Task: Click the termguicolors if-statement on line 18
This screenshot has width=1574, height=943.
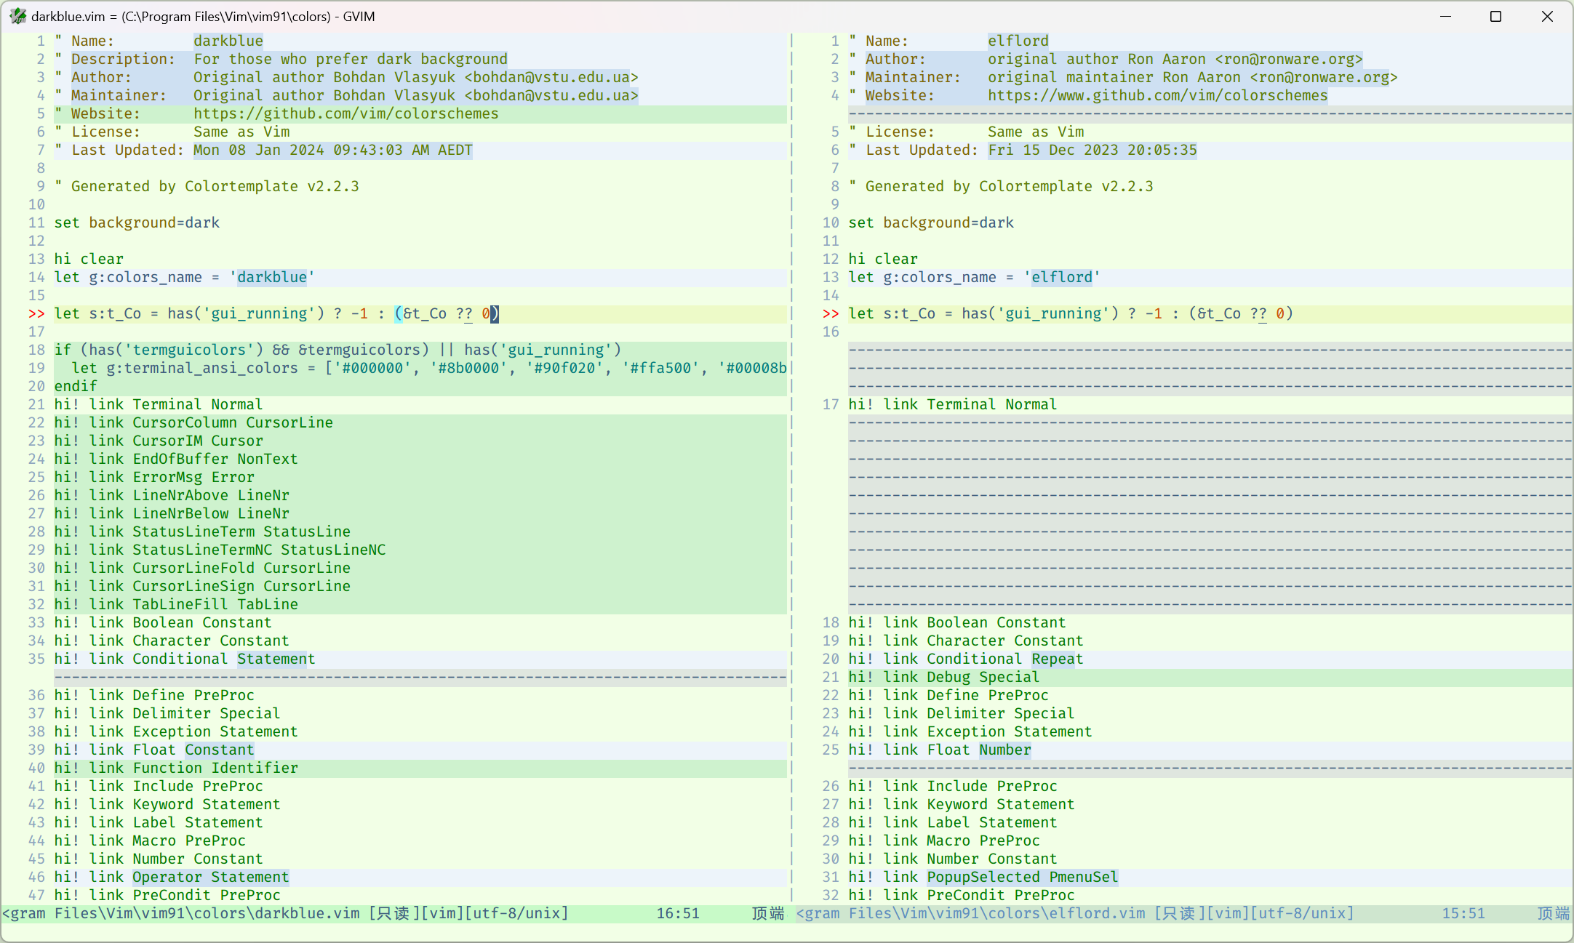Action: 337,350
